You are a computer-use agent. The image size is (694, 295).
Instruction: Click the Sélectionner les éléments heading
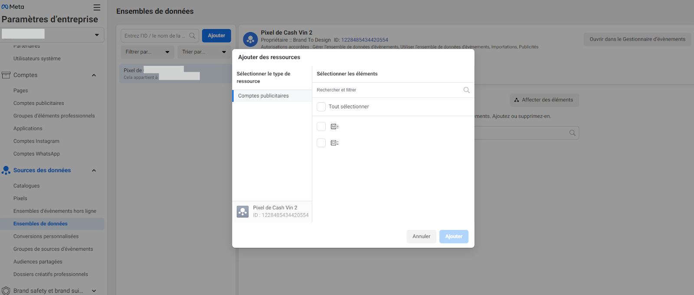click(347, 74)
